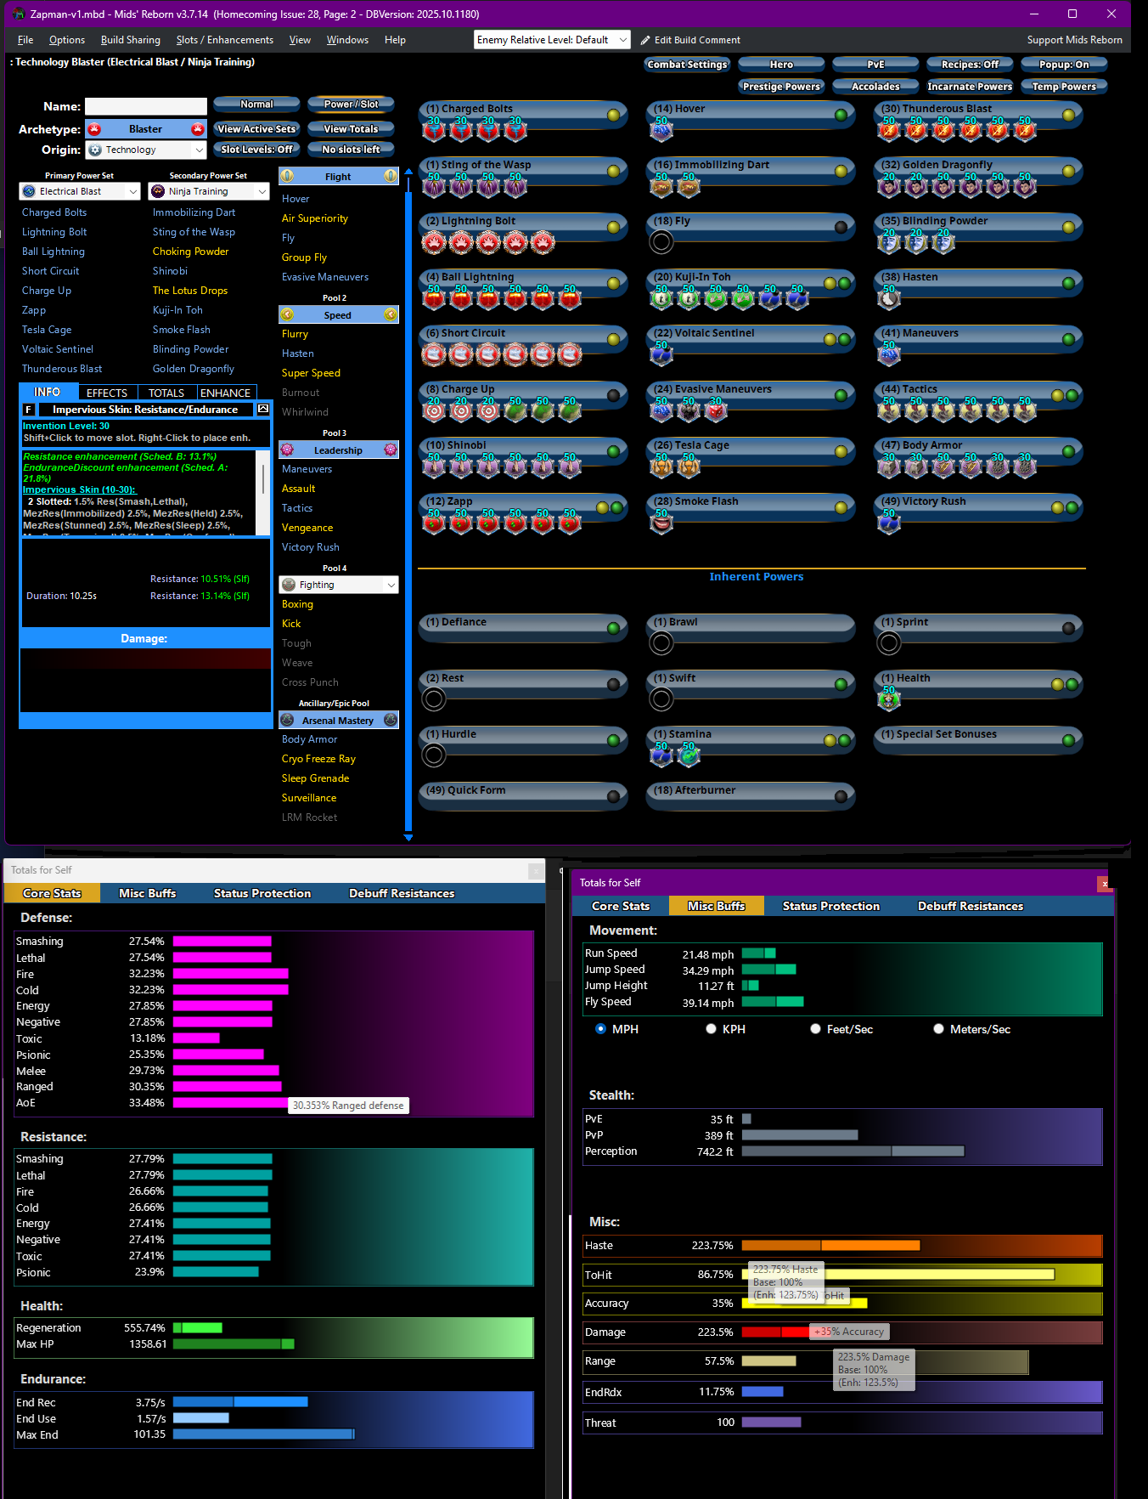The width and height of the screenshot is (1148, 1499).
Task: Choose Meters/Sec movement unit
Action: [939, 1029]
